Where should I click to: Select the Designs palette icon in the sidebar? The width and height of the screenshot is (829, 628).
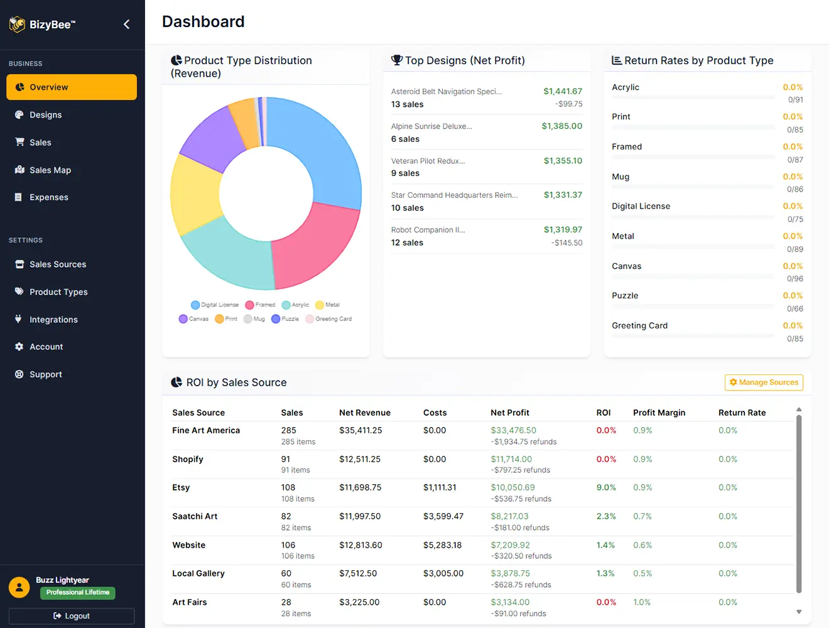tap(19, 115)
